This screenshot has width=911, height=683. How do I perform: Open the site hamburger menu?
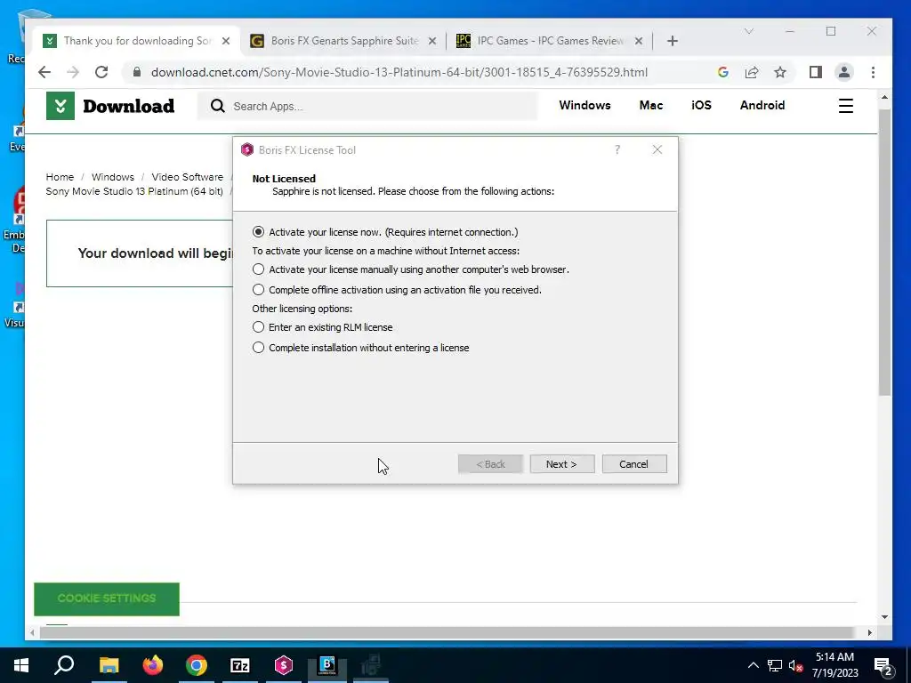point(846,106)
